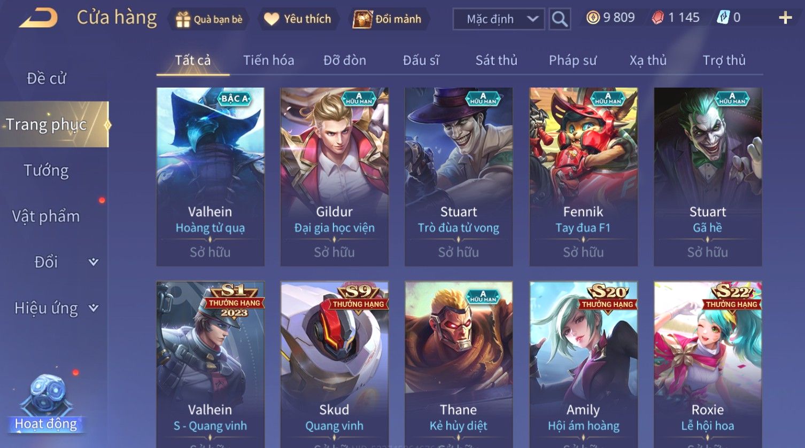Image resolution: width=805 pixels, height=448 pixels.
Task: Open the search magnifier icon
Action: (559, 19)
